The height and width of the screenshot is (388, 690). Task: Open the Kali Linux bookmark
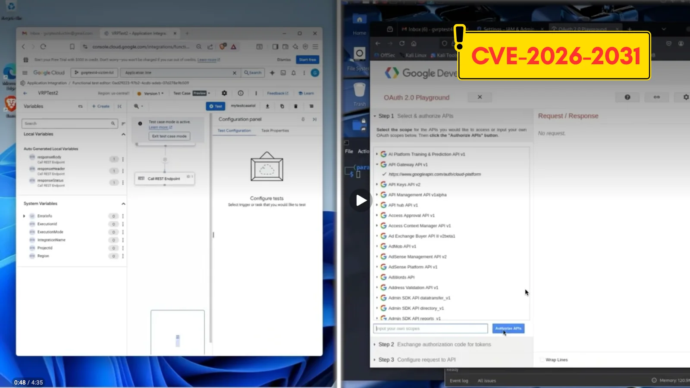pos(412,55)
